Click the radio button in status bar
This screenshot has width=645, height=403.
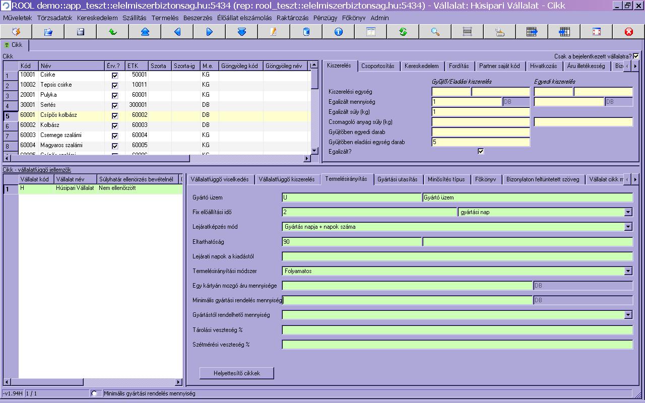pyautogui.click(x=94, y=393)
